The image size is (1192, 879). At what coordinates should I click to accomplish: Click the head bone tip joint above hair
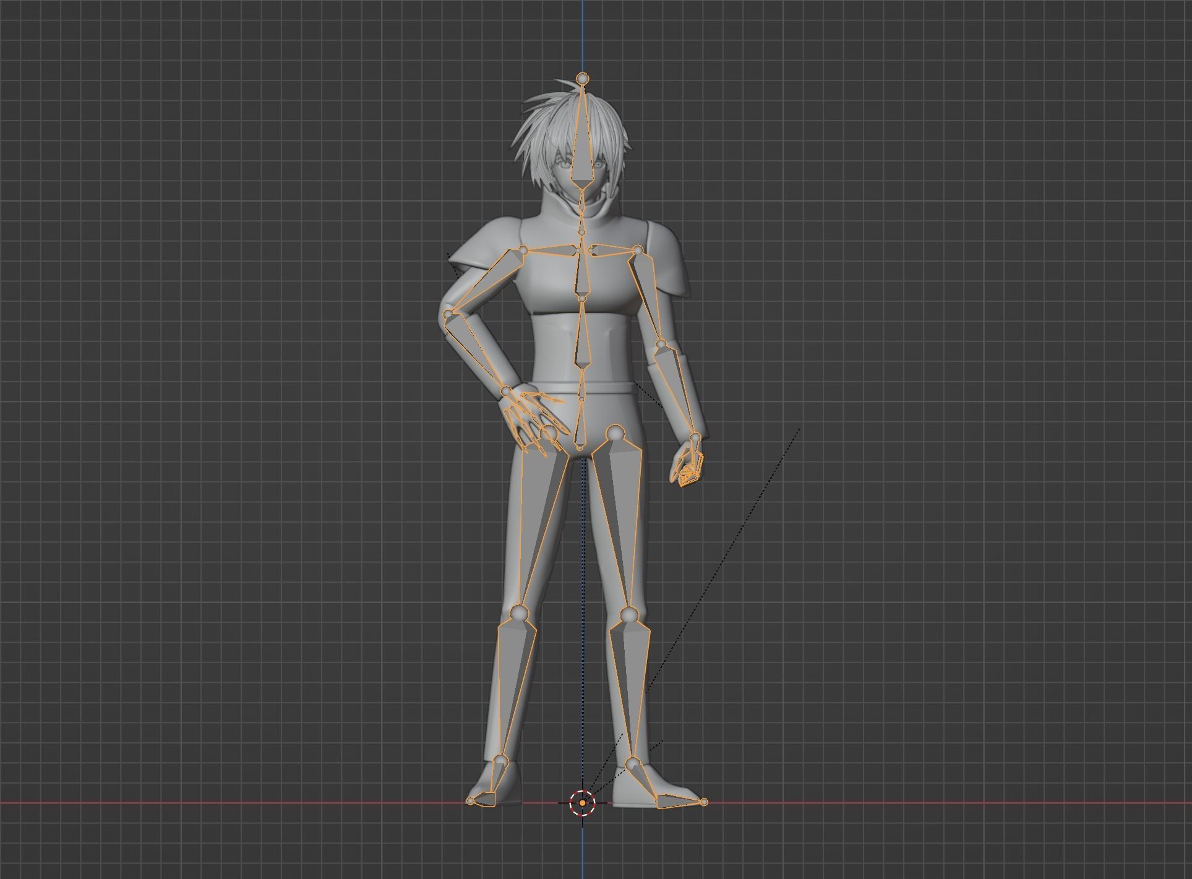tap(582, 79)
